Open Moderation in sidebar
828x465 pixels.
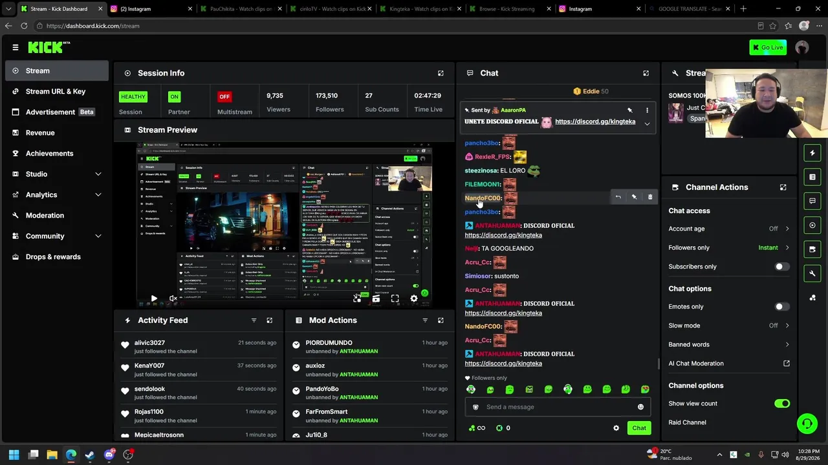[x=57, y=216]
